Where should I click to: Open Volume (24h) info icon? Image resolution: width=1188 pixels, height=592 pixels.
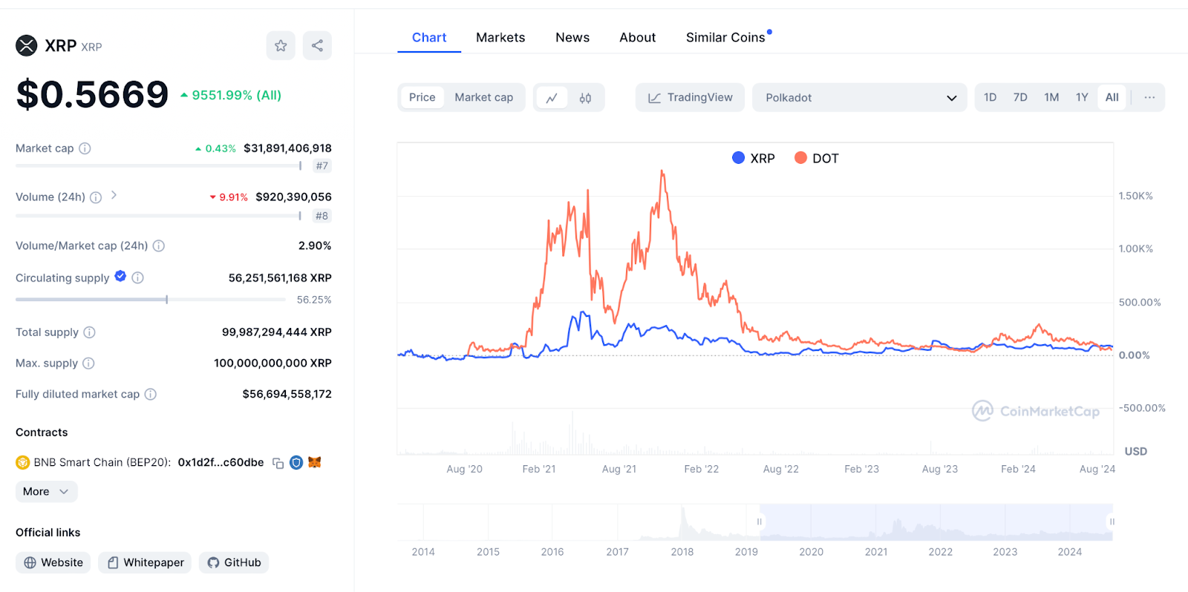click(x=96, y=197)
